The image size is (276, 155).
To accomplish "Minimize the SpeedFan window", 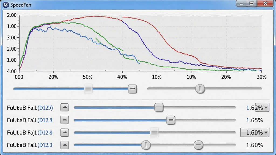I will (241, 4).
